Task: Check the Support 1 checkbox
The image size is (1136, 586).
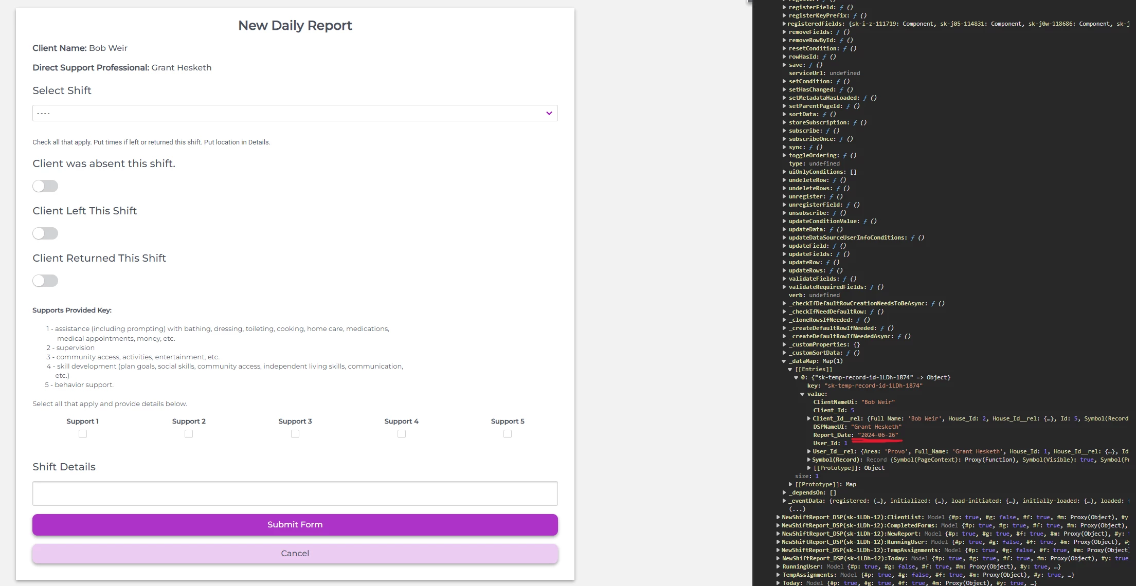Action: pyautogui.click(x=83, y=434)
